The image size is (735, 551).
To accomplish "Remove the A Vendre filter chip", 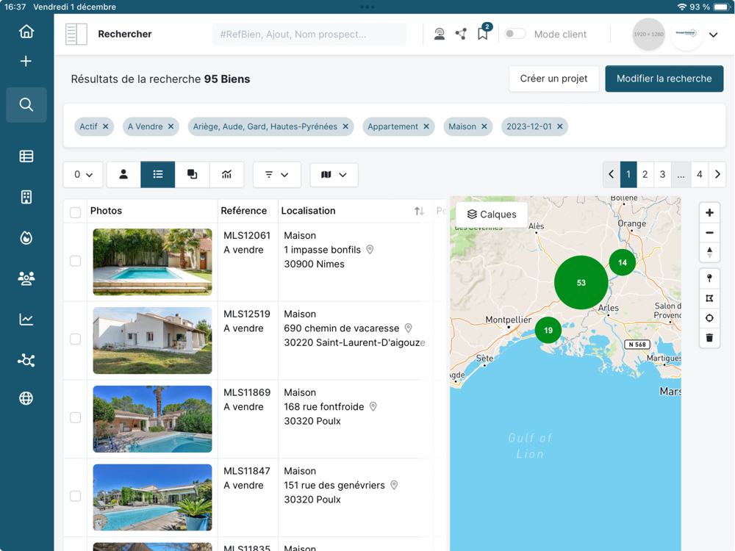I will coord(171,126).
